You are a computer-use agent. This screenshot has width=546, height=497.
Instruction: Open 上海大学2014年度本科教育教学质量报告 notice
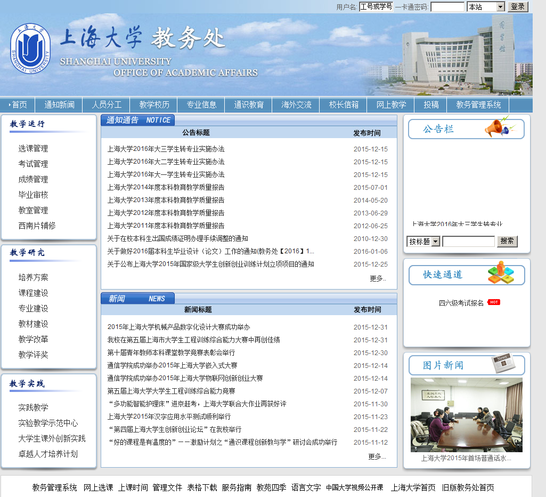[x=166, y=188]
